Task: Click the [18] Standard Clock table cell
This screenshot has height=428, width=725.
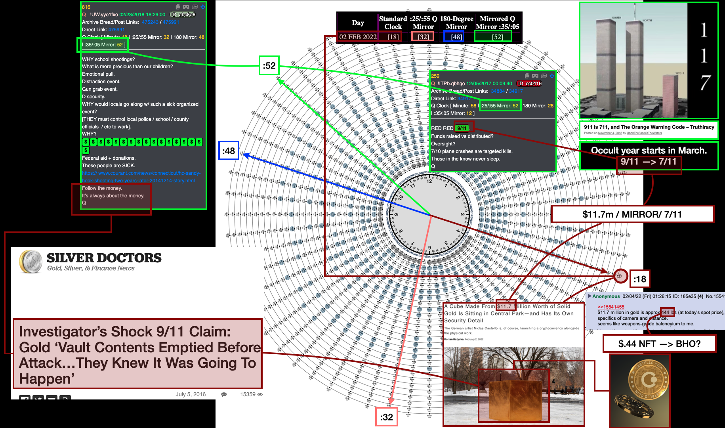Action: coord(393,37)
